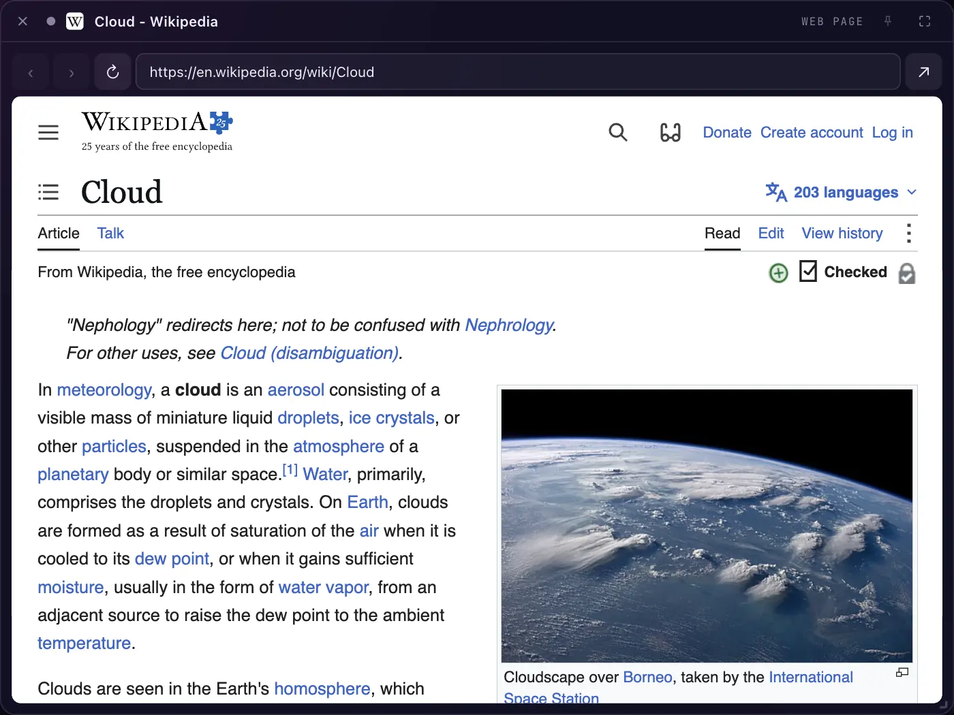
Task: Follow the Nephrology link
Action: point(509,325)
